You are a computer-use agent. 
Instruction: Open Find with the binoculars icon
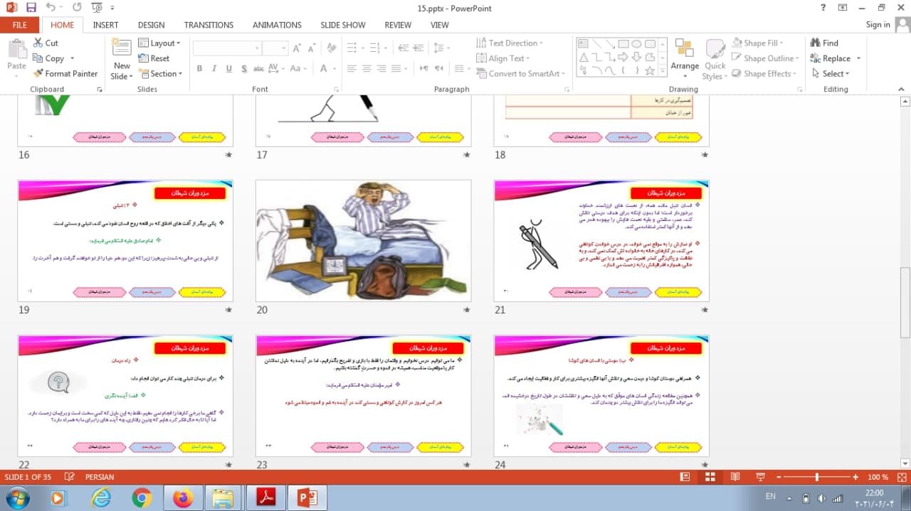[816, 43]
